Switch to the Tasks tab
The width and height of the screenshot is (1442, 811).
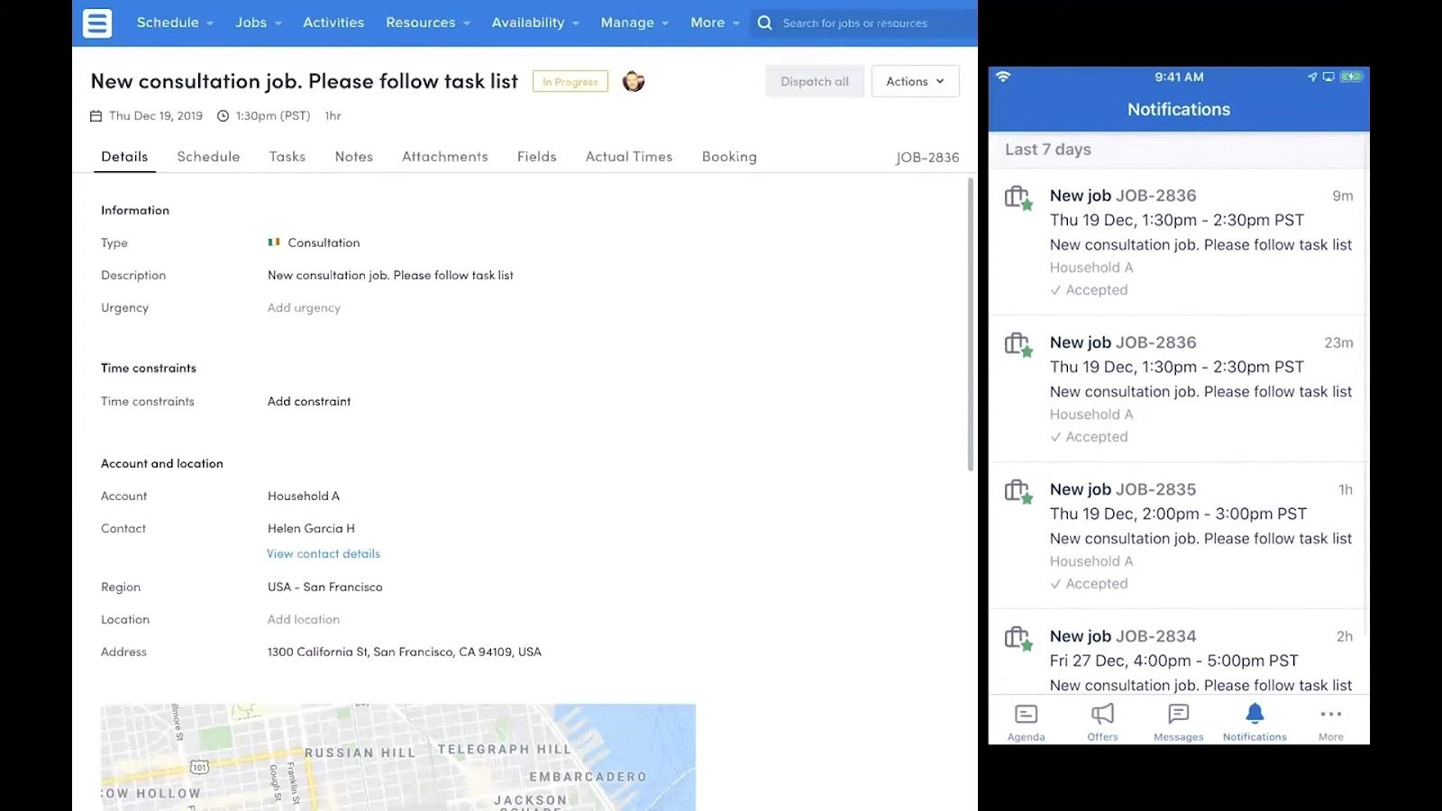pos(287,157)
